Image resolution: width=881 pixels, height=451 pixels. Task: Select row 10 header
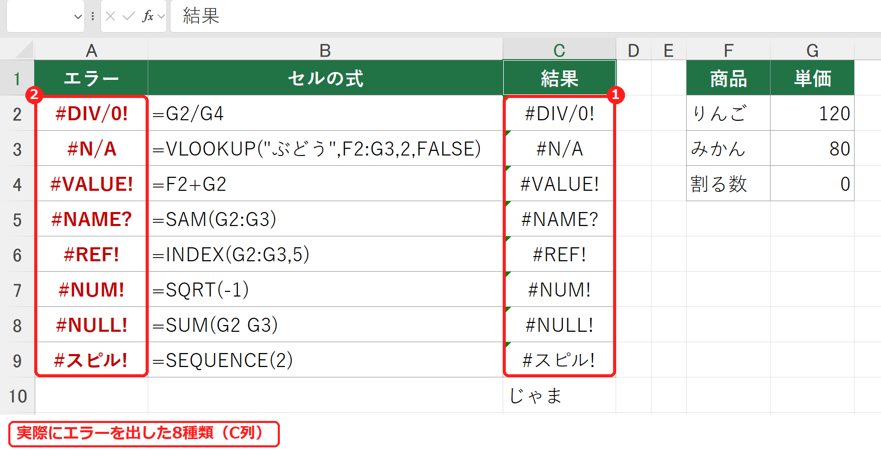17,396
